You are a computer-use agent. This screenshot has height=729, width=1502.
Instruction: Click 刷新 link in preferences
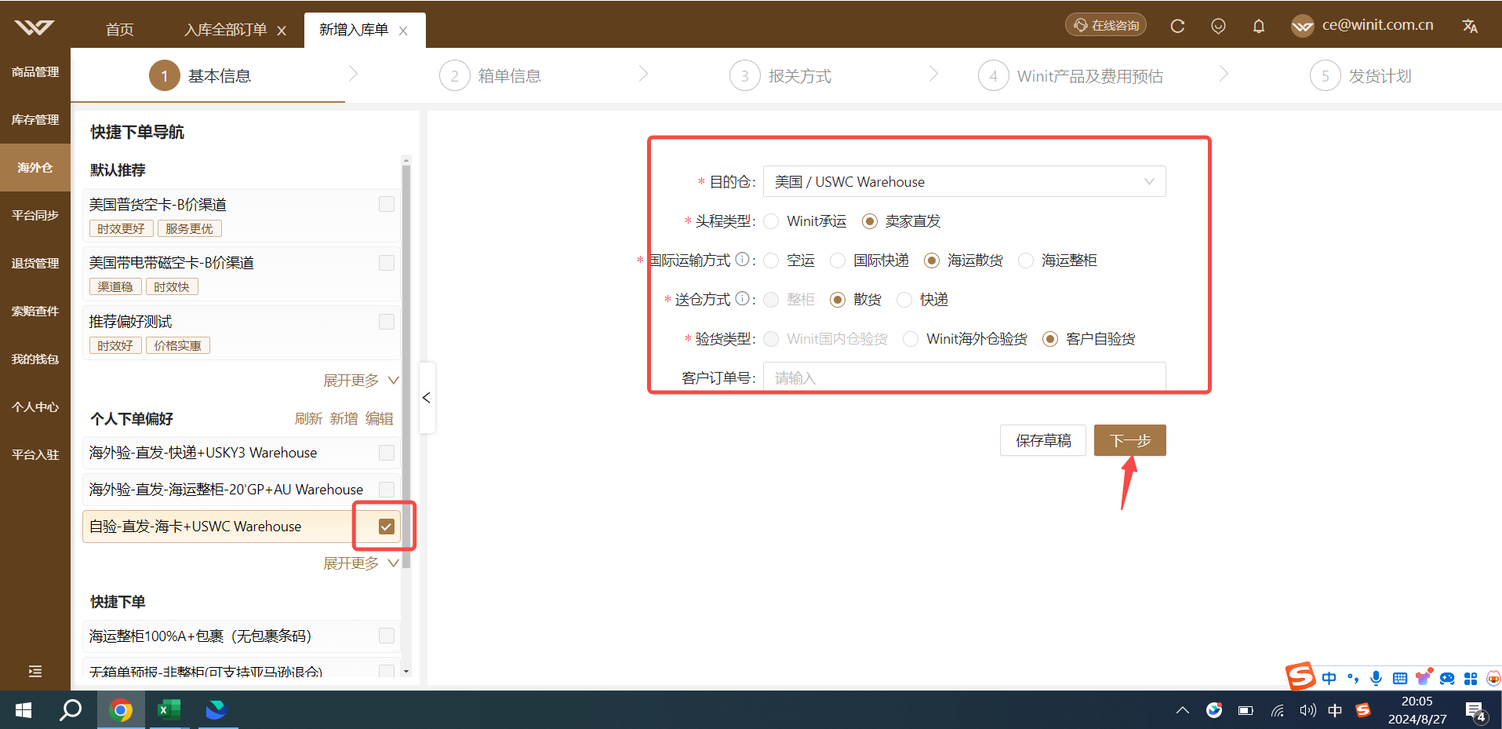(x=308, y=419)
